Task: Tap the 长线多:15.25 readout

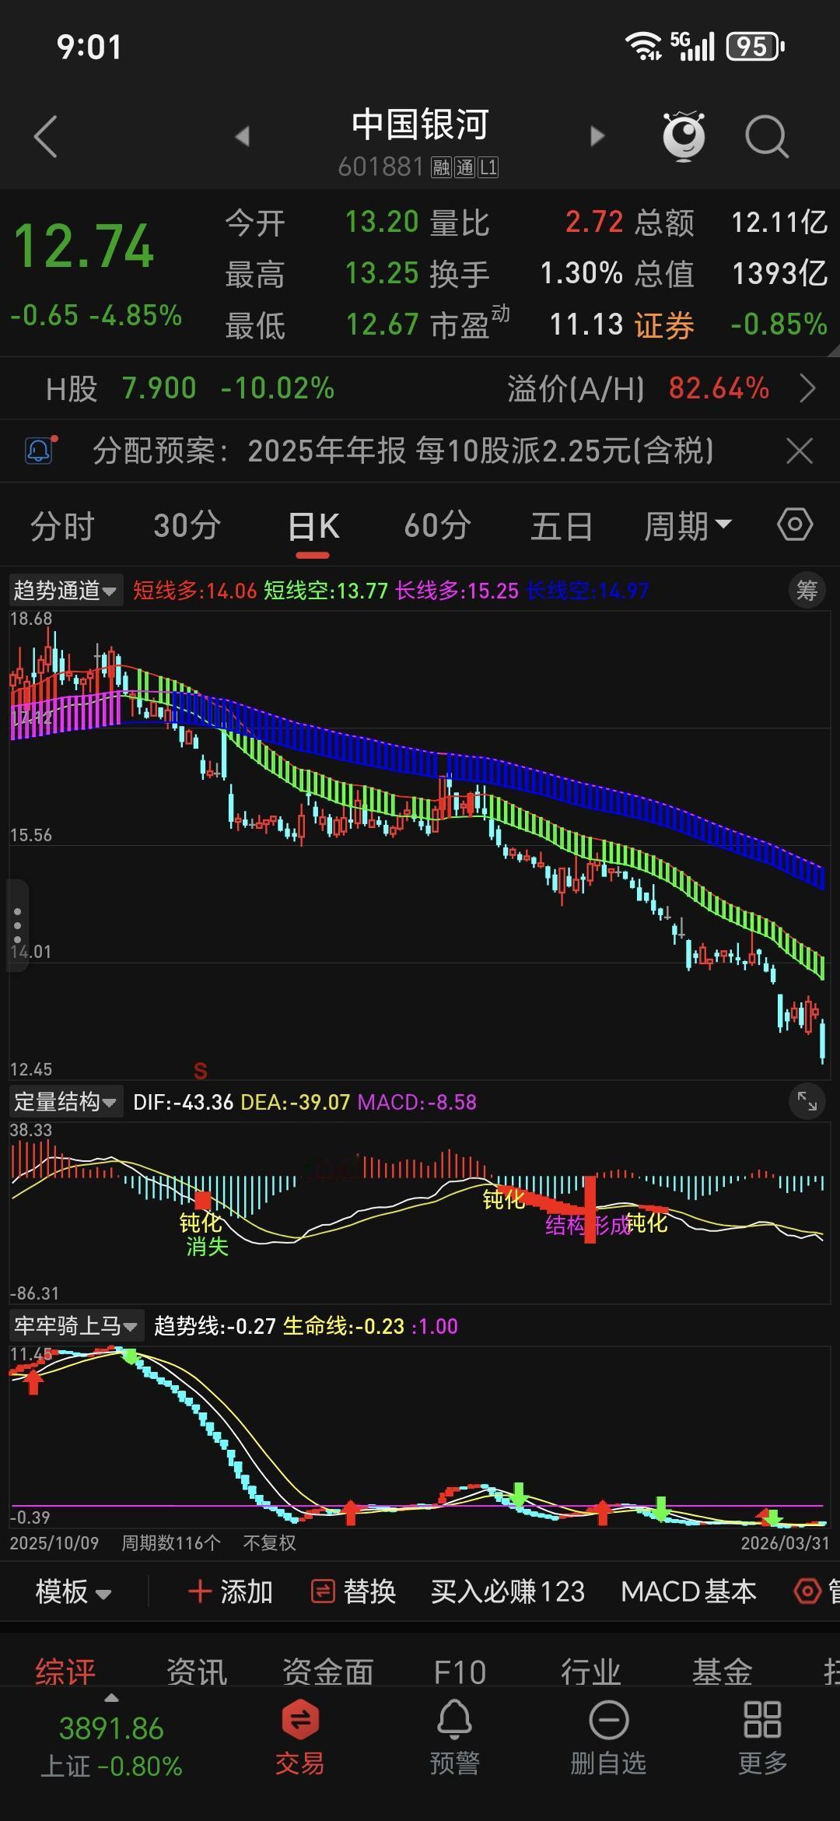Action: pyautogui.click(x=457, y=591)
